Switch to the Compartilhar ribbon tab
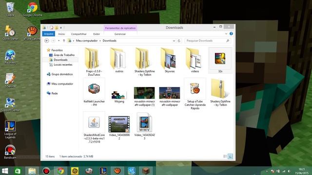Viewport: 312px width, 175px height. (78, 34)
